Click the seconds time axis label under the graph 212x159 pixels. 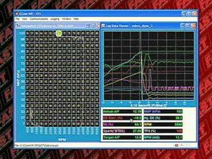[149, 106]
